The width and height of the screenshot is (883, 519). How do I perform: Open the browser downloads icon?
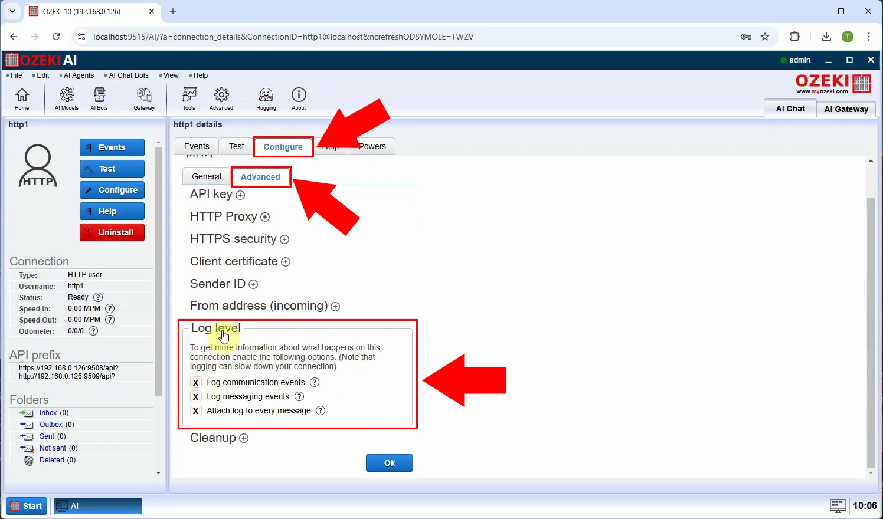point(826,37)
